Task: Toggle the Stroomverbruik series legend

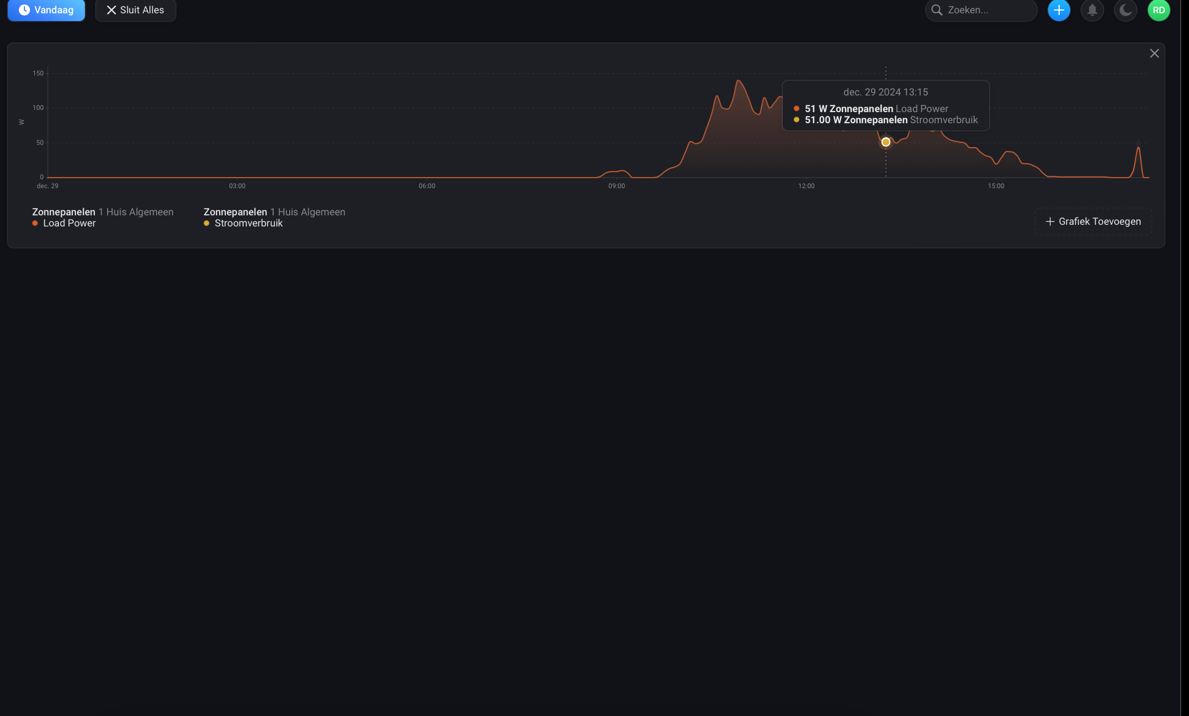Action: 249,223
